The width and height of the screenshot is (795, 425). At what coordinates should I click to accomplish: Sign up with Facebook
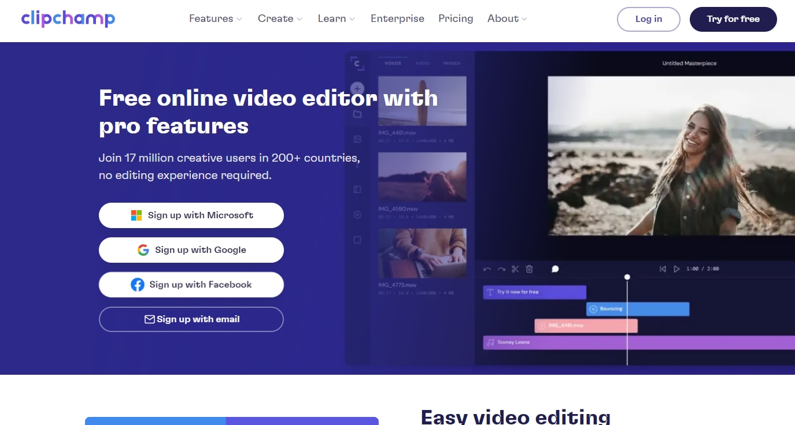pyautogui.click(x=191, y=285)
